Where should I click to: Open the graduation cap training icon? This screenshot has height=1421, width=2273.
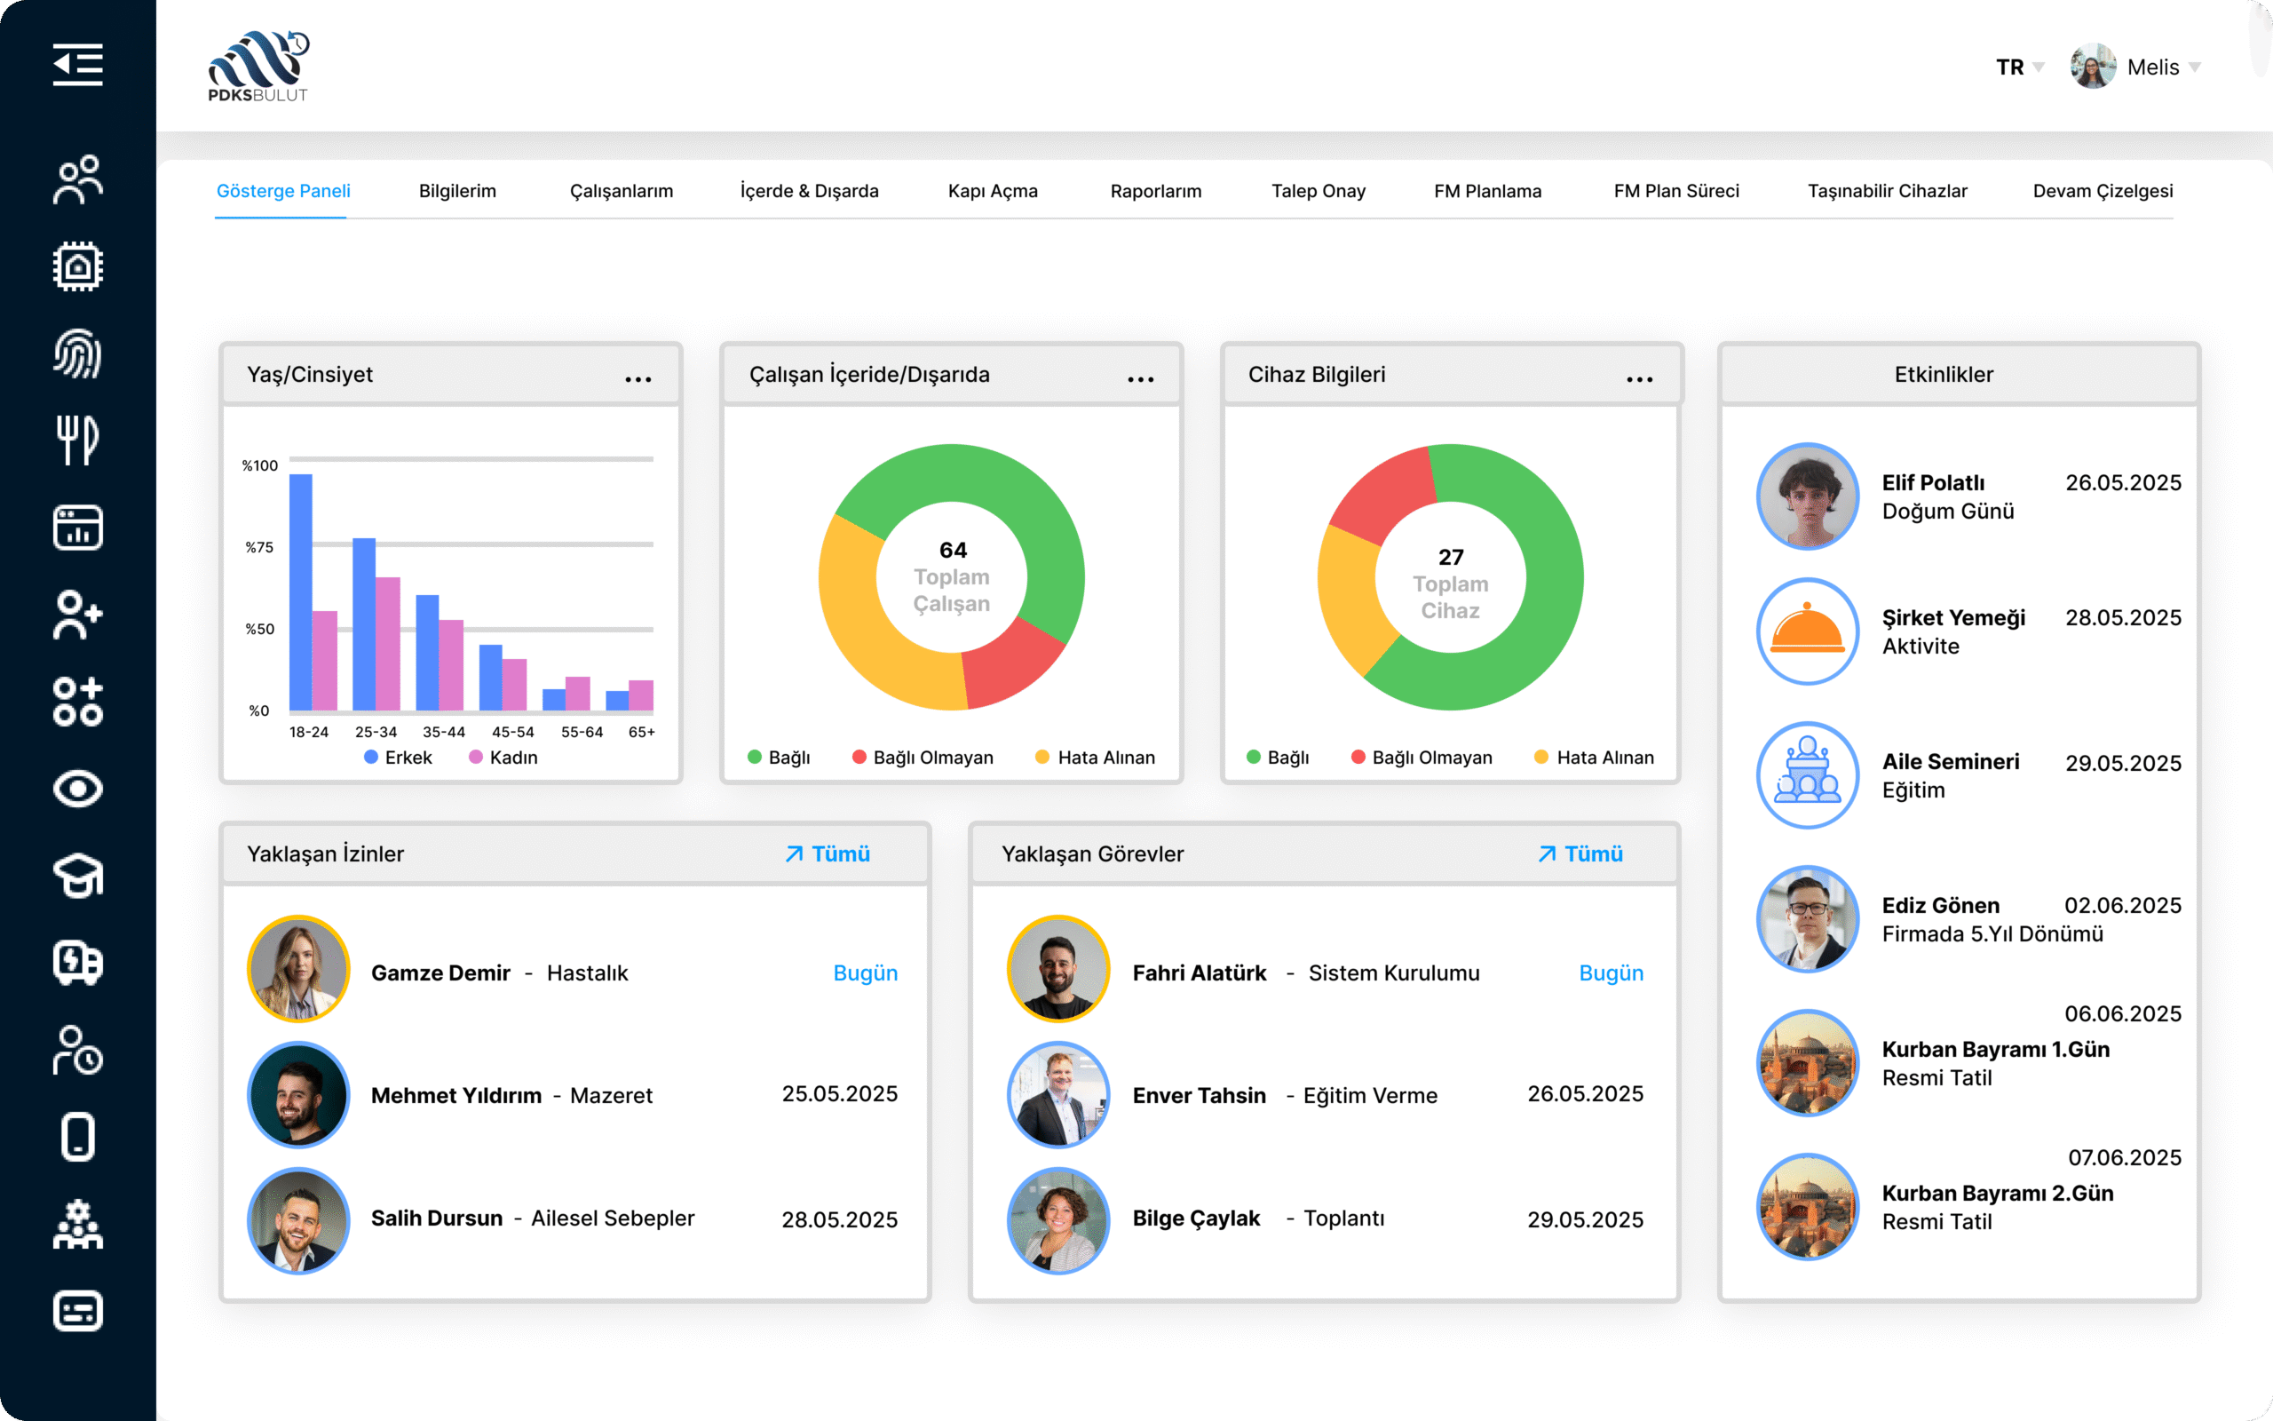(77, 876)
